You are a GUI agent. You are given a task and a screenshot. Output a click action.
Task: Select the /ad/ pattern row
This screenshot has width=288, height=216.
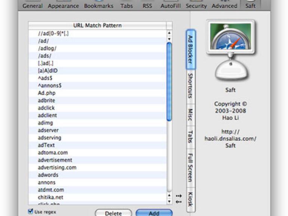coord(98,41)
